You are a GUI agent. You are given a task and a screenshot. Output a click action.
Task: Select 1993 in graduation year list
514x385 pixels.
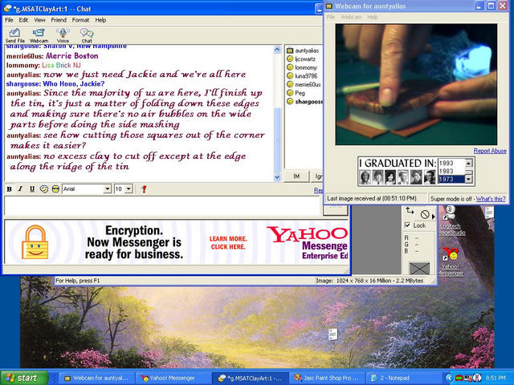[x=451, y=163]
